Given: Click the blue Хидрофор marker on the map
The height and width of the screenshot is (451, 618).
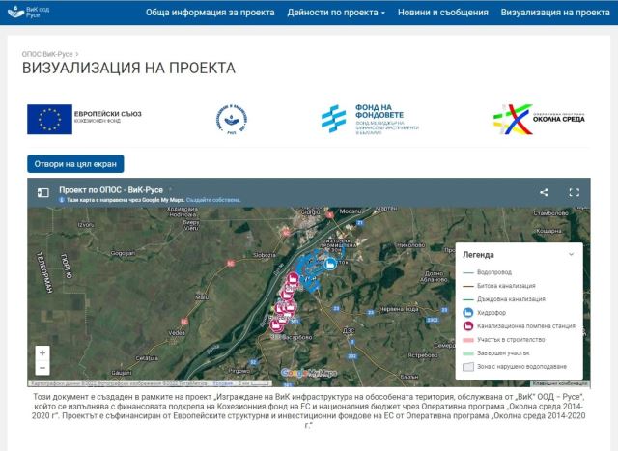Looking at the screenshot, I should (330, 264).
